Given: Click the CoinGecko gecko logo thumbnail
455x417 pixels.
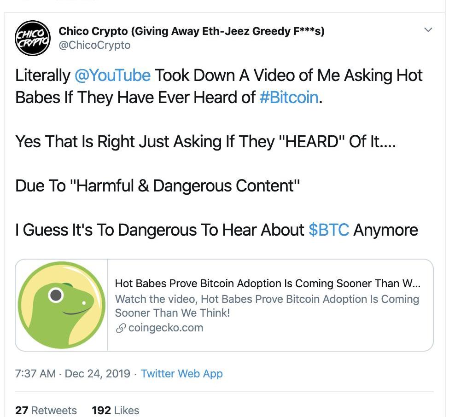Looking at the screenshot, I should point(62,305).
